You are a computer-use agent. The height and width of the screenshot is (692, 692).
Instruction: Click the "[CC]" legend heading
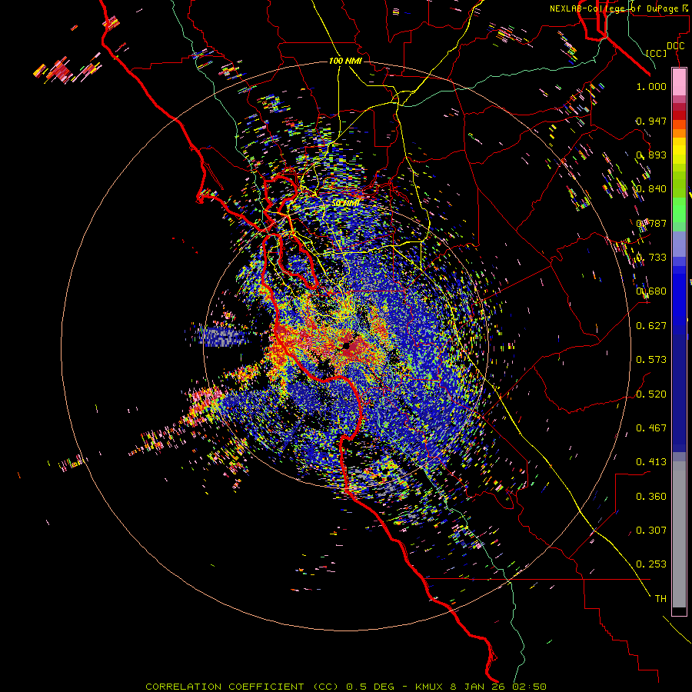[x=657, y=53]
